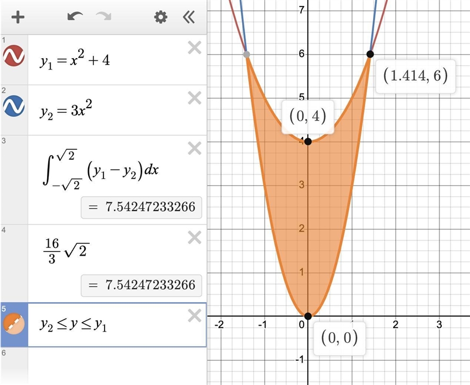This screenshot has height=385, width=470.
Task: Undo the last action
Action: pyautogui.click(x=75, y=16)
